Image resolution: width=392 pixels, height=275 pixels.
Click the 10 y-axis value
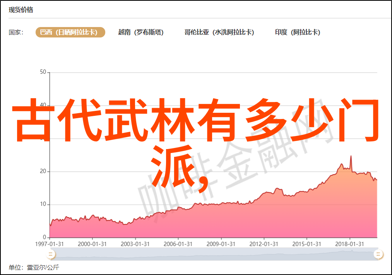(x=43, y=204)
